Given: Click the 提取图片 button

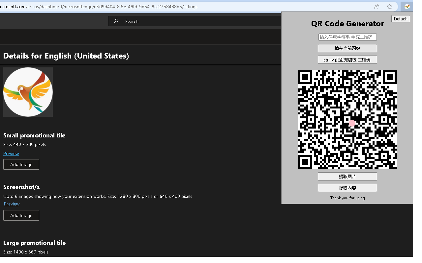Looking at the screenshot, I should coord(347,177).
